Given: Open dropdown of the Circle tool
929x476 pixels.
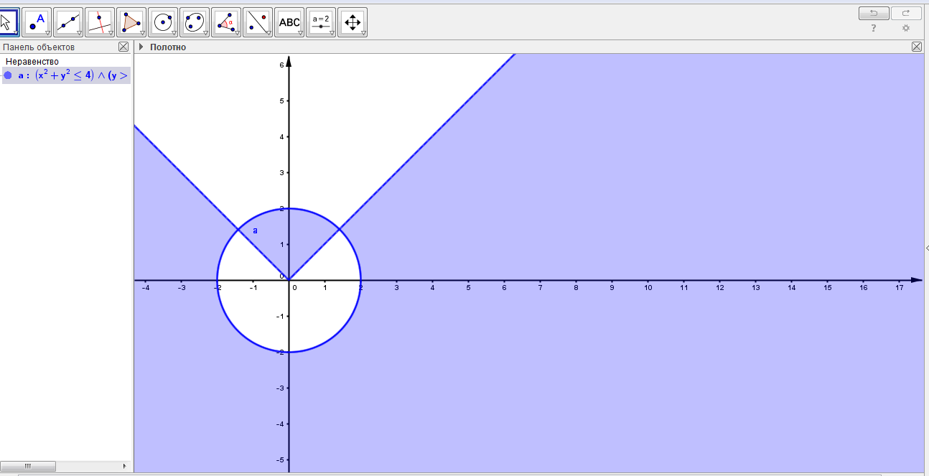Looking at the screenshot, I should [x=174, y=33].
